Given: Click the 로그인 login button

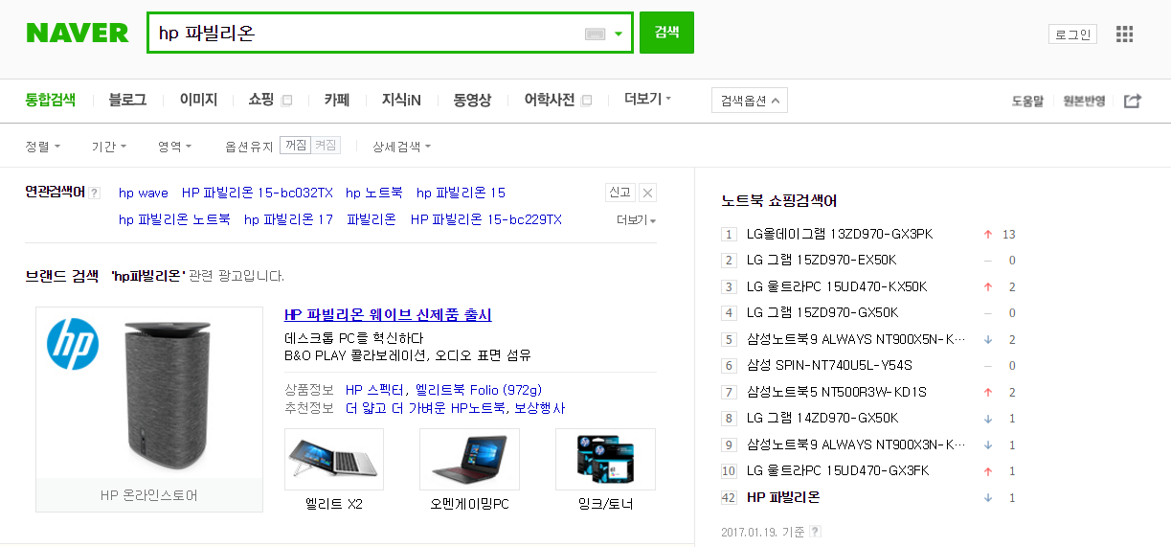Looking at the screenshot, I should (1072, 34).
